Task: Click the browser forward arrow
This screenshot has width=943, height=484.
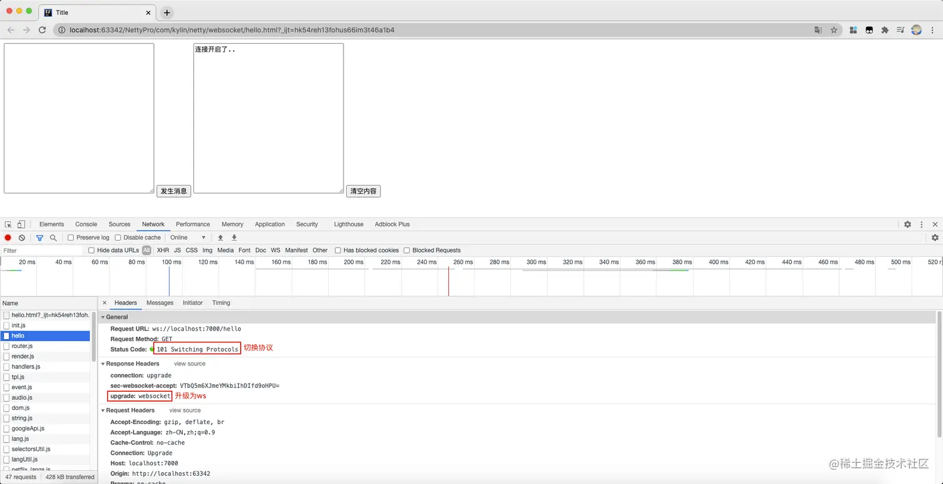Action: coord(26,30)
